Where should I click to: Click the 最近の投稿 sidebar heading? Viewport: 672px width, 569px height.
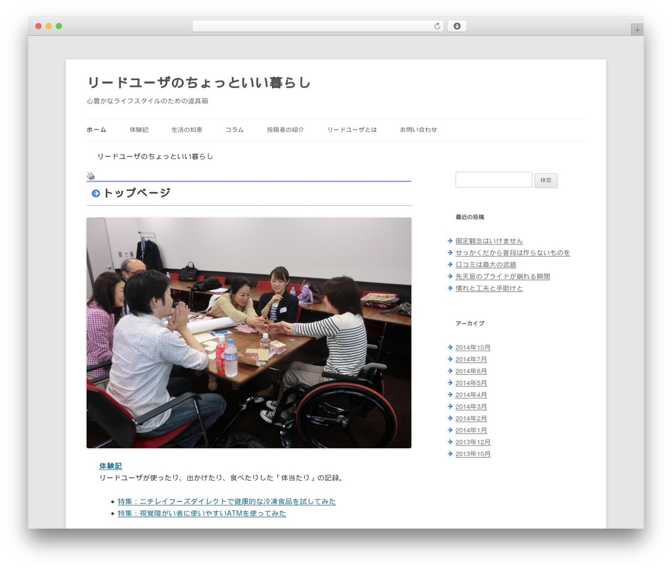click(470, 217)
